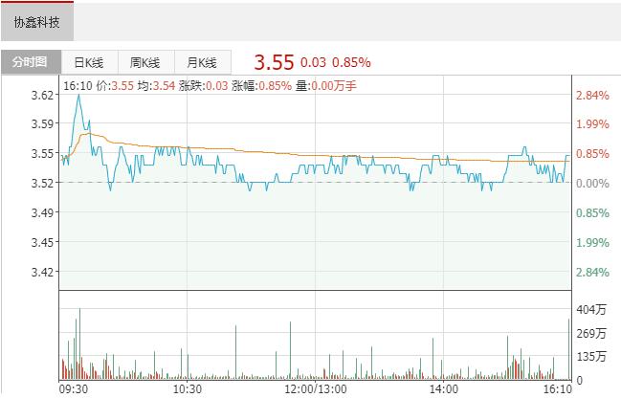This screenshot has width=621, height=398.
Task: Click the price line peak at 3.62
Action: (x=78, y=95)
